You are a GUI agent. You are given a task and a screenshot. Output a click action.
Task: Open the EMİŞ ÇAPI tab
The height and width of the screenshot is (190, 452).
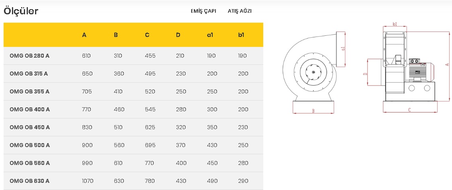pyautogui.click(x=203, y=11)
